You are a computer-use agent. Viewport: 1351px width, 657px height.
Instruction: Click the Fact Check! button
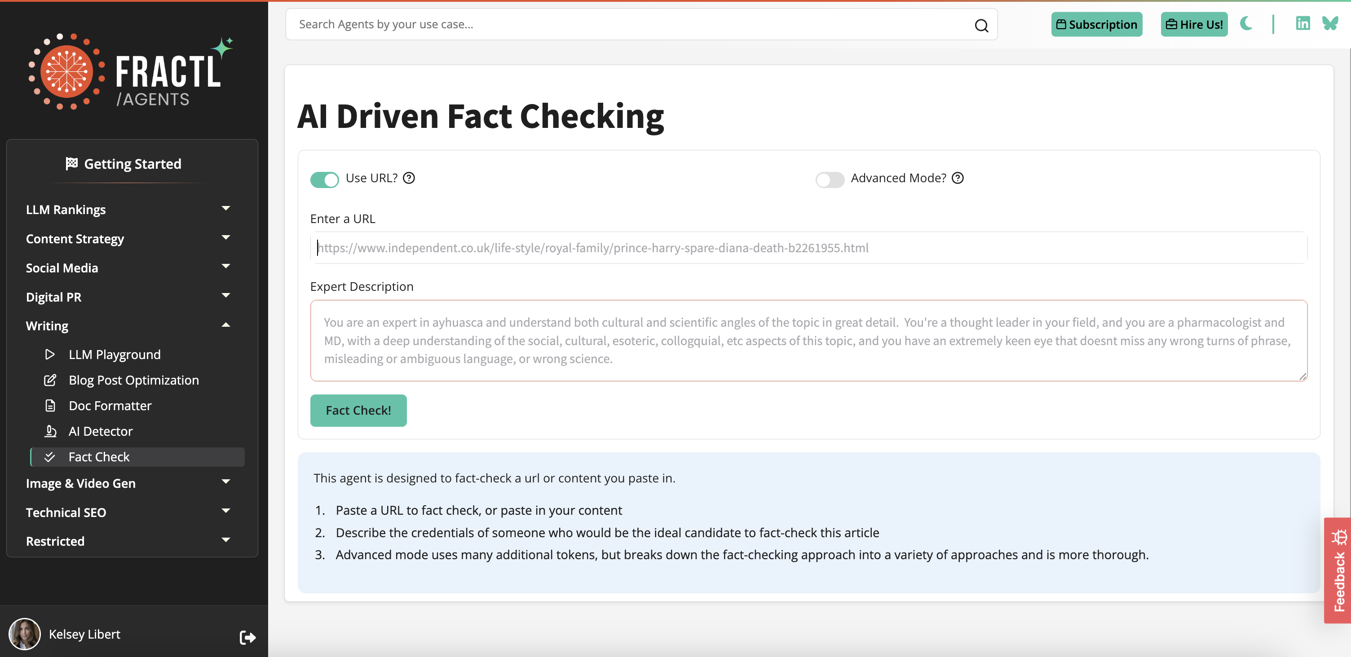[358, 410]
